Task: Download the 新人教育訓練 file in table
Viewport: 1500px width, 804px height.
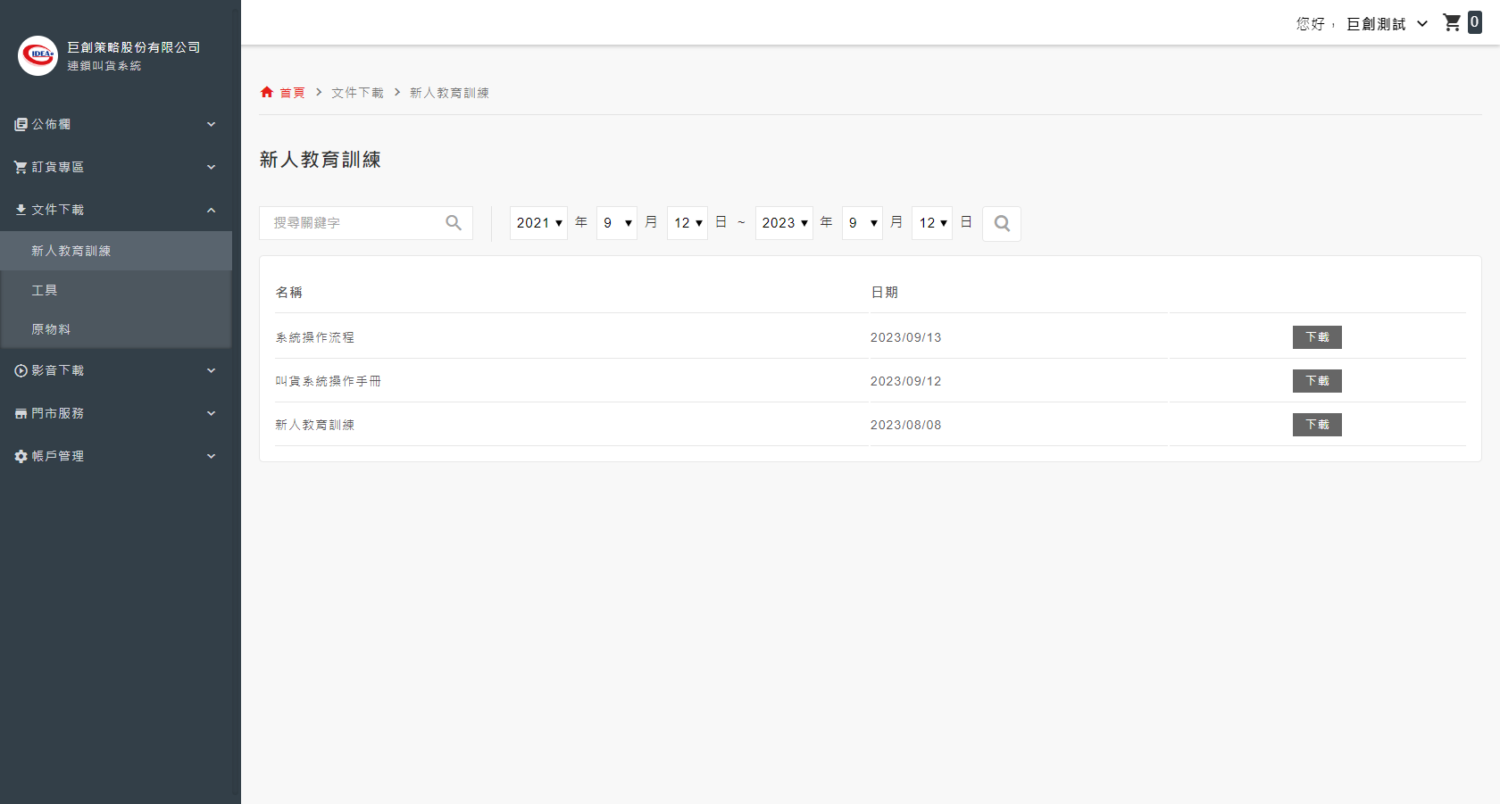Action: pyautogui.click(x=1317, y=425)
